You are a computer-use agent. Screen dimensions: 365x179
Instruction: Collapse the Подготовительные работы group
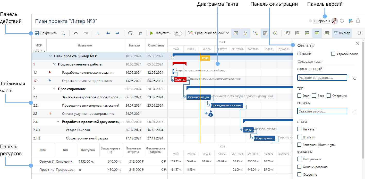54,64
